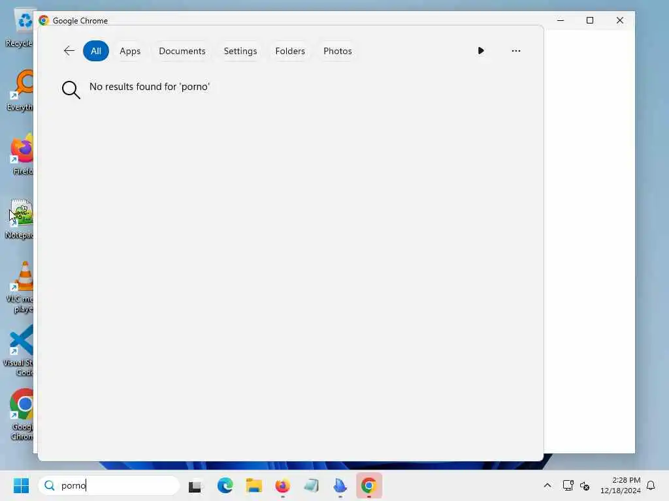Open the clock and date panel
The height and width of the screenshot is (501, 669).
coord(621,485)
